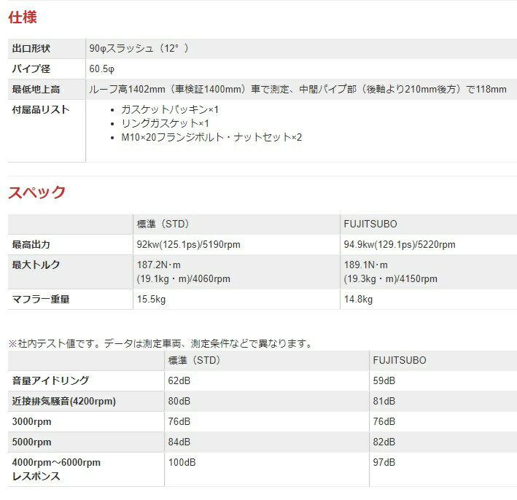517x500 pixels.
Task: Click the 90φスラッシュ（12°）value
Action: click(139, 49)
